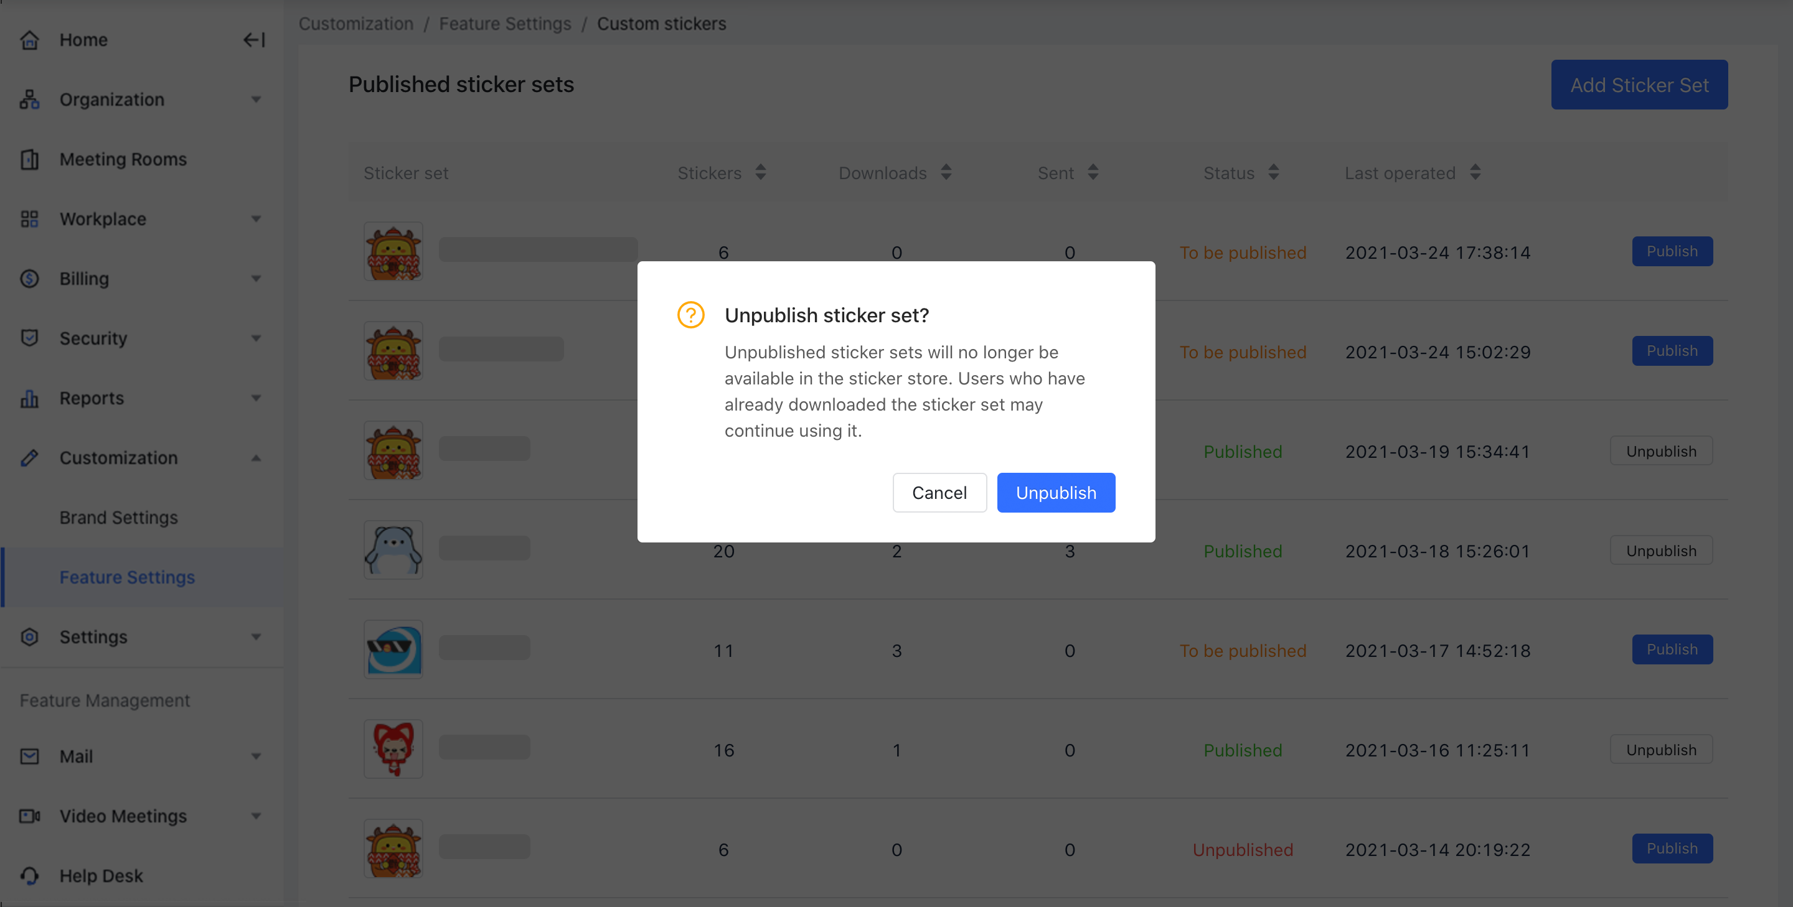Click the Help Desk headset icon
Screen dimensions: 1793x907
(29, 875)
